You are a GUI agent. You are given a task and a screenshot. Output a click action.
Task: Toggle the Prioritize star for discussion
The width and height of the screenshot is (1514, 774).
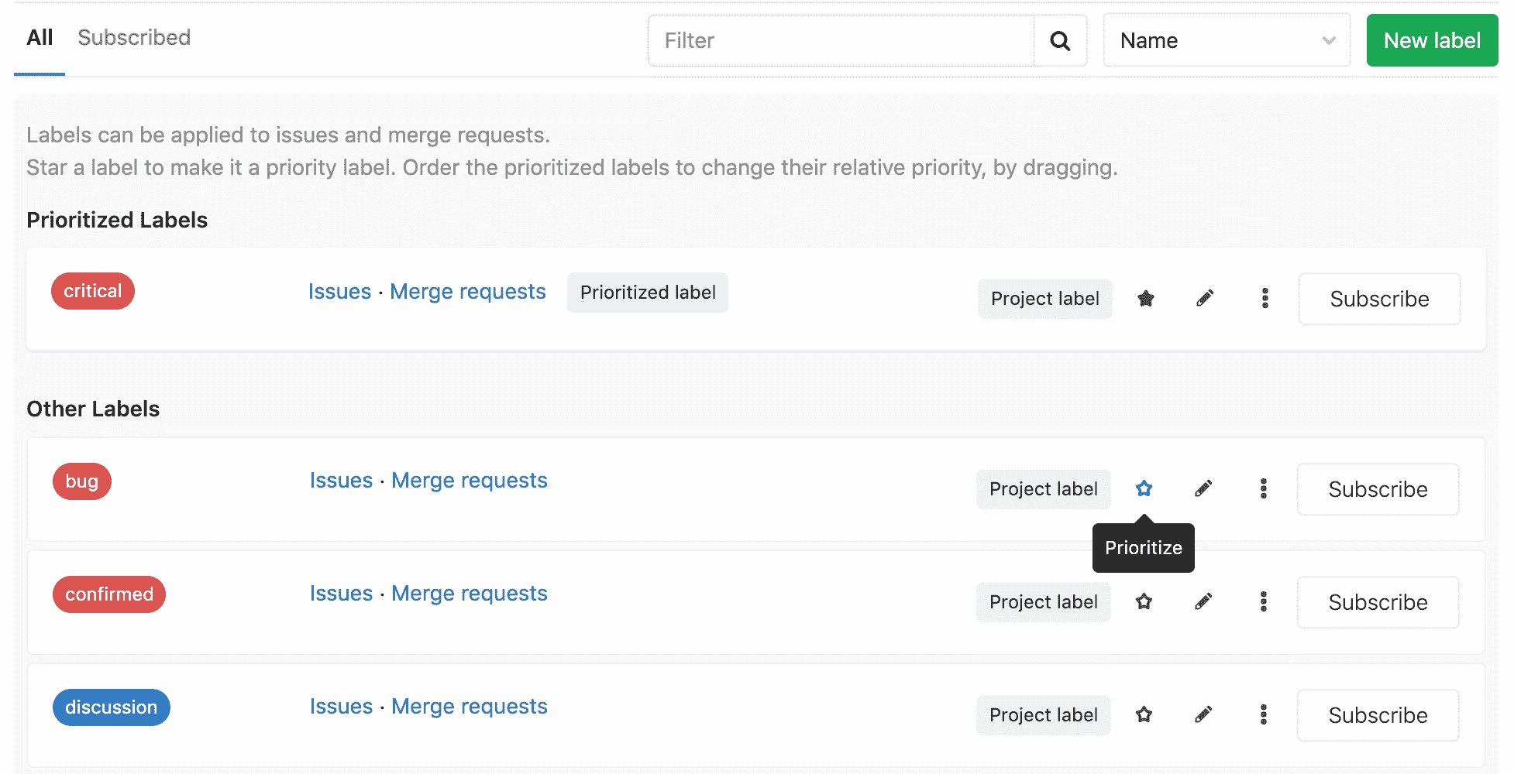pos(1144,714)
